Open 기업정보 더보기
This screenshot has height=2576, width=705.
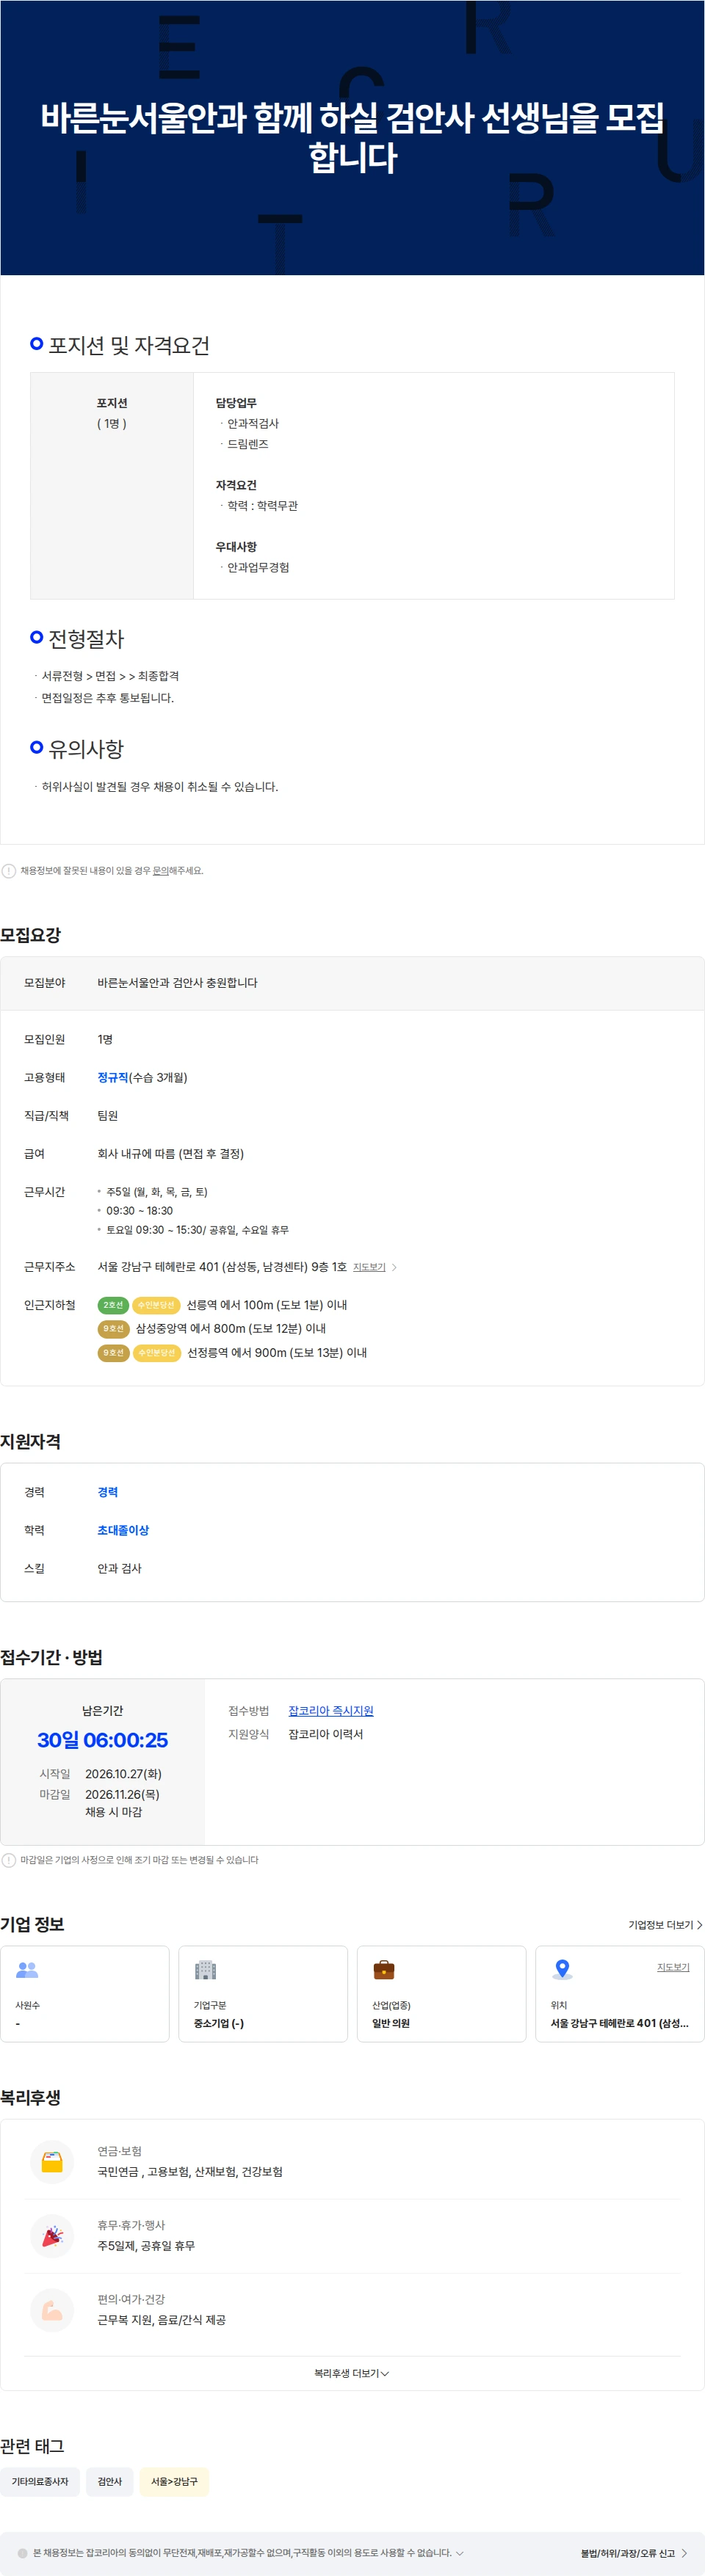[665, 1925]
